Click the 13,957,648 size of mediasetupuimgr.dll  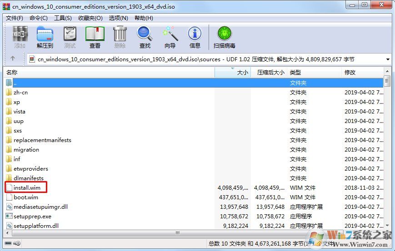pyautogui.click(x=234, y=207)
